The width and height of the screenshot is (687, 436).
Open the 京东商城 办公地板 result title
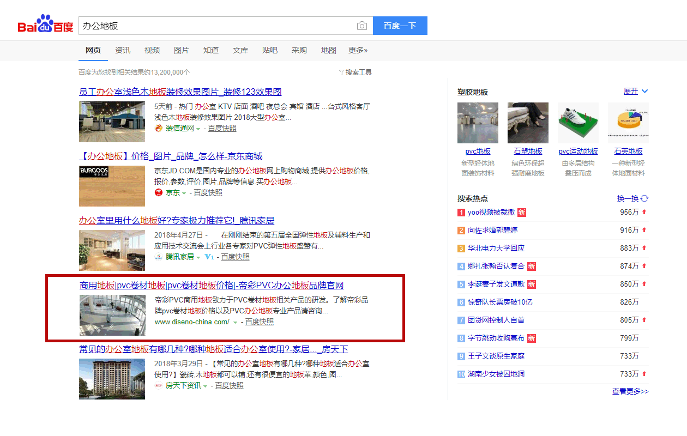point(171,156)
